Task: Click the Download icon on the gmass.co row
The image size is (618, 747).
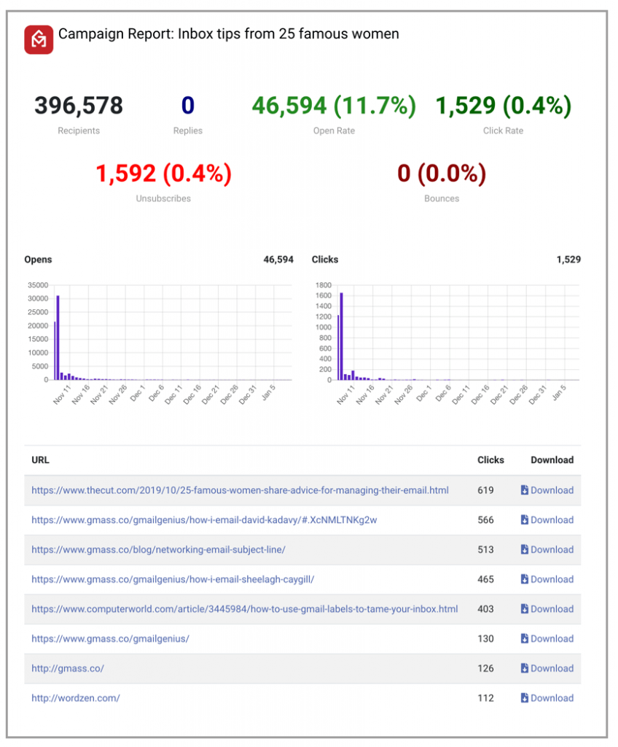Action: [x=523, y=668]
